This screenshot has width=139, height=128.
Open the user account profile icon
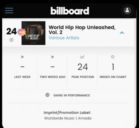click(127, 11)
